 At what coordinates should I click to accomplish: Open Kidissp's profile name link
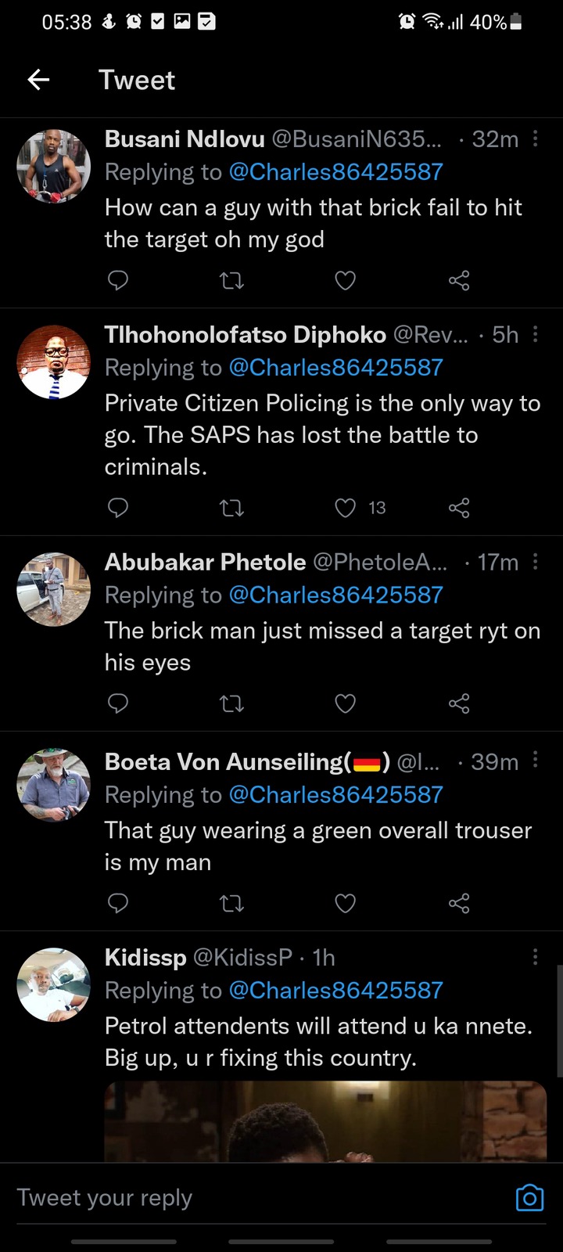point(145,957)
